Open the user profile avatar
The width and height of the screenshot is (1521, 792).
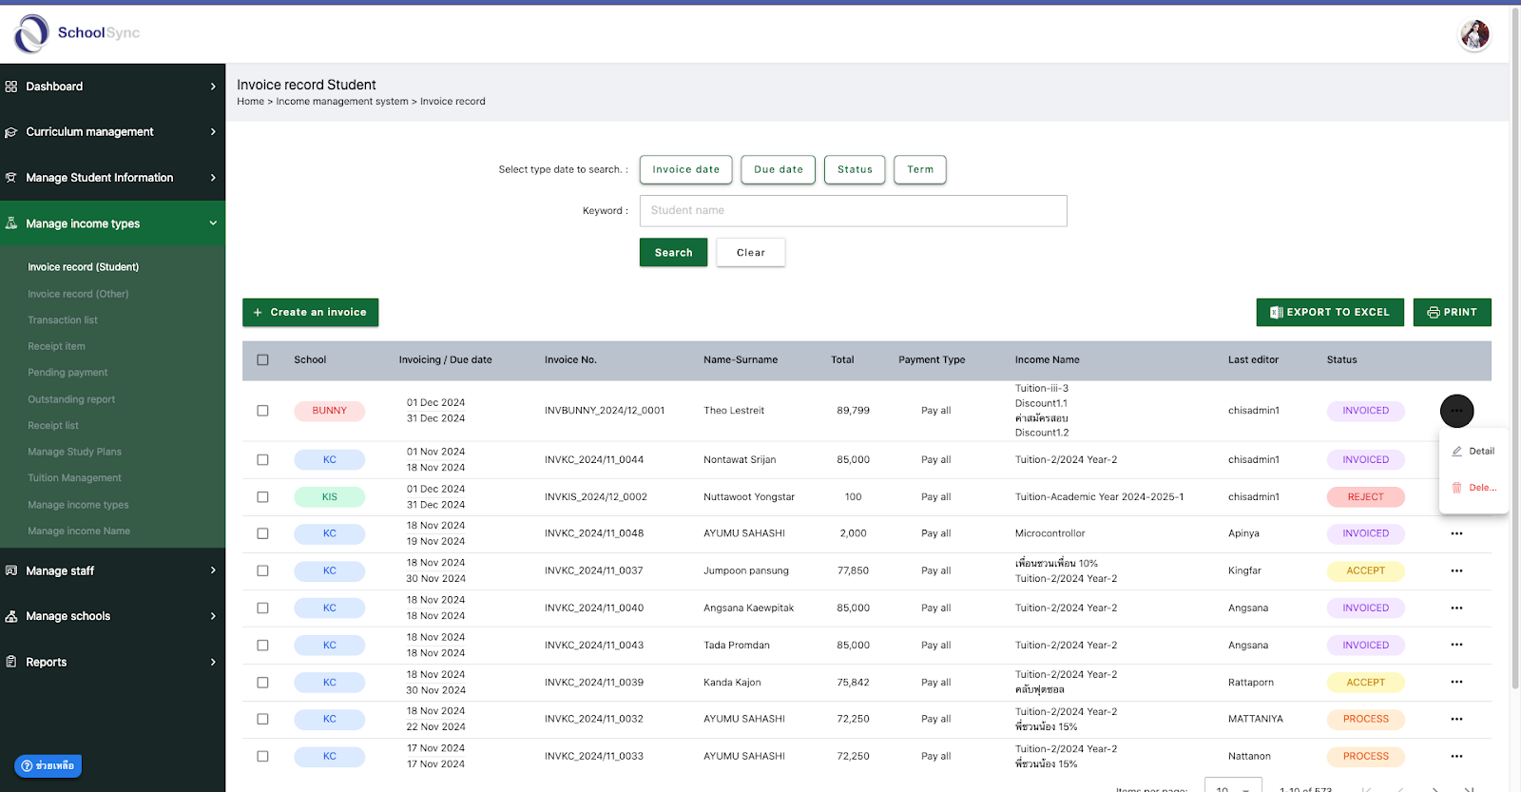click(1474, 34)
